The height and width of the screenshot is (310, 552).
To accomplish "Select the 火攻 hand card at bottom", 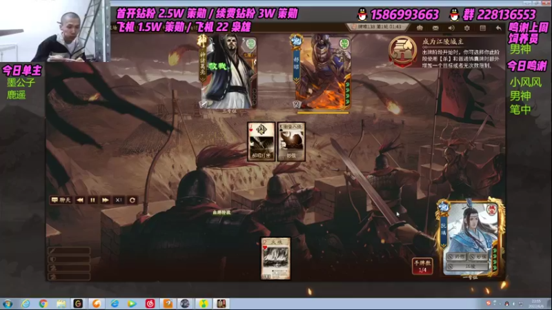I will [275, 258].
